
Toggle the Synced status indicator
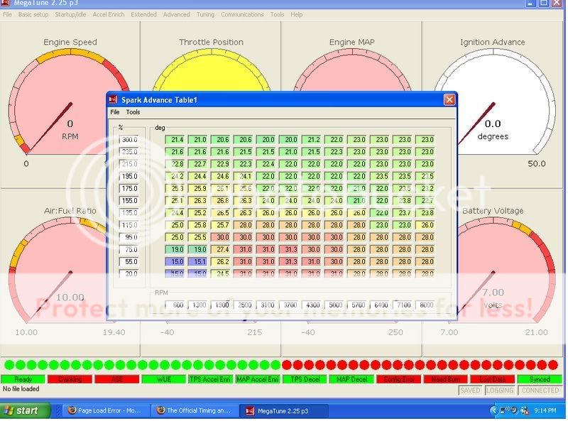tap(540, 378)
